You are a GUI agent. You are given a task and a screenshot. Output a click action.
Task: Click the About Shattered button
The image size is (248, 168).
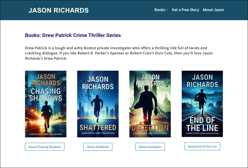coord(98,147)
